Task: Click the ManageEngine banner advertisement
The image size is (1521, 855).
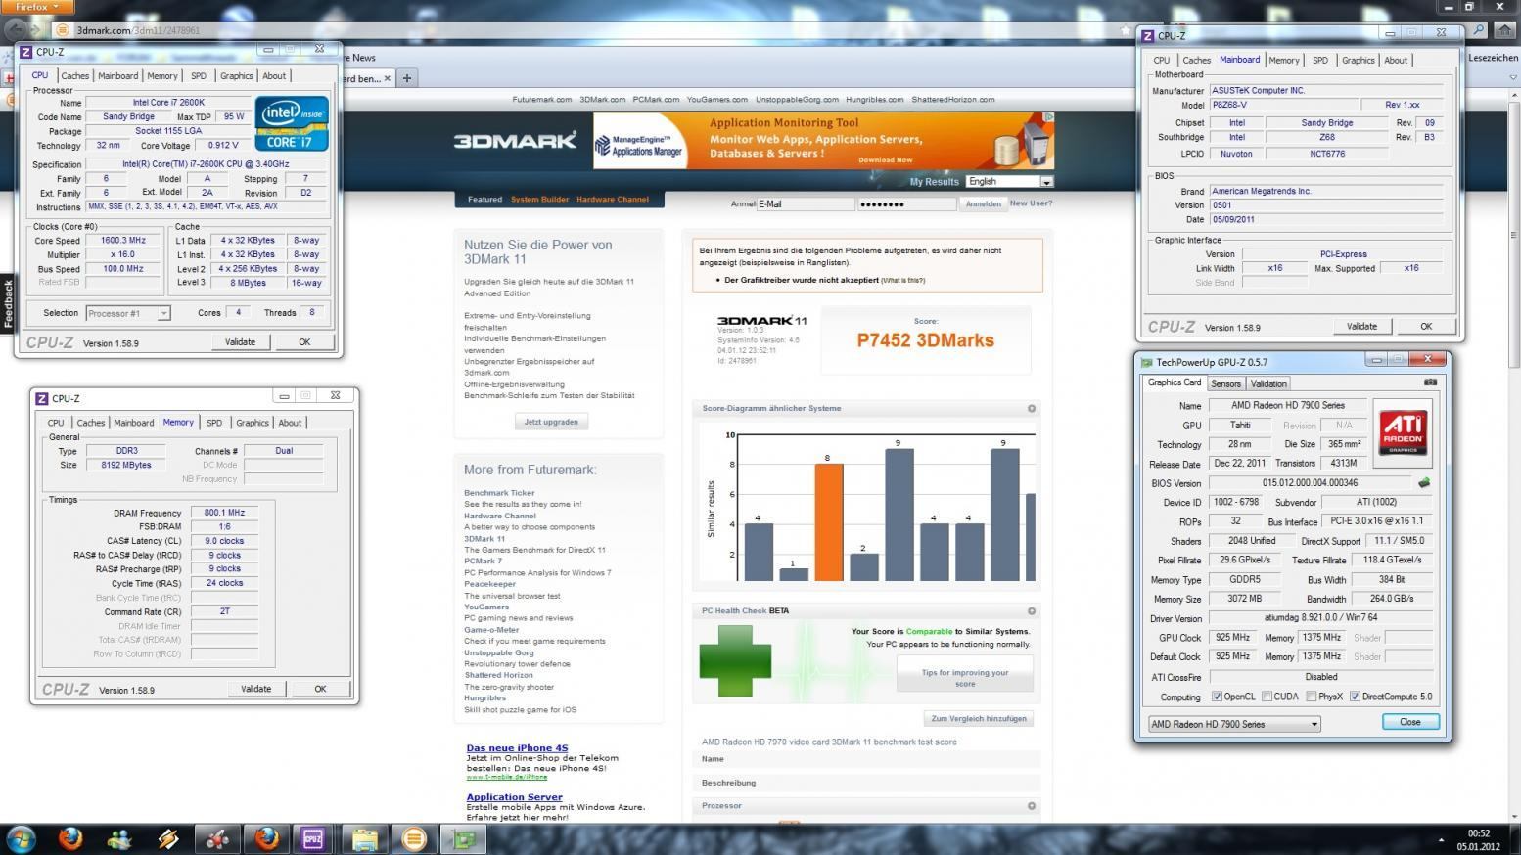Action: (x=823, y=141)
